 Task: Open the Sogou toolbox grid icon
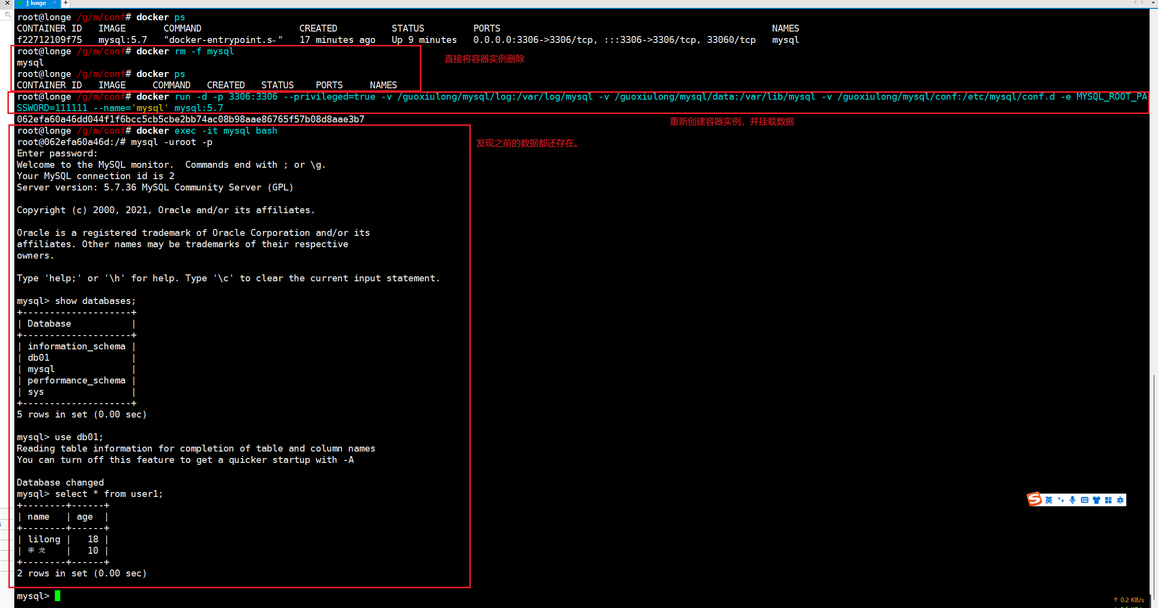tap(1108, 500)
